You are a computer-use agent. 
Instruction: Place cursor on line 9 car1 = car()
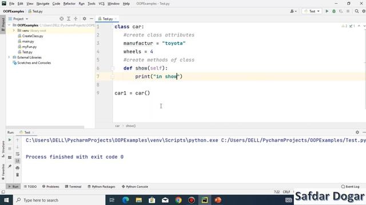point(132,93)
